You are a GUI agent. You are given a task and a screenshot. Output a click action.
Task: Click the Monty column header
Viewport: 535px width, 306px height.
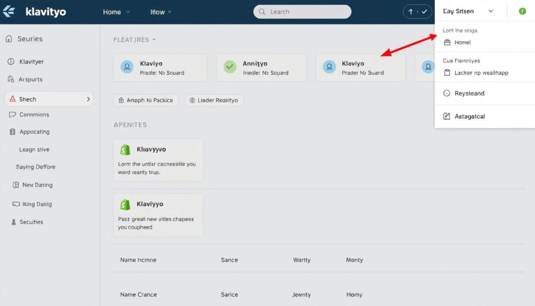355,260
